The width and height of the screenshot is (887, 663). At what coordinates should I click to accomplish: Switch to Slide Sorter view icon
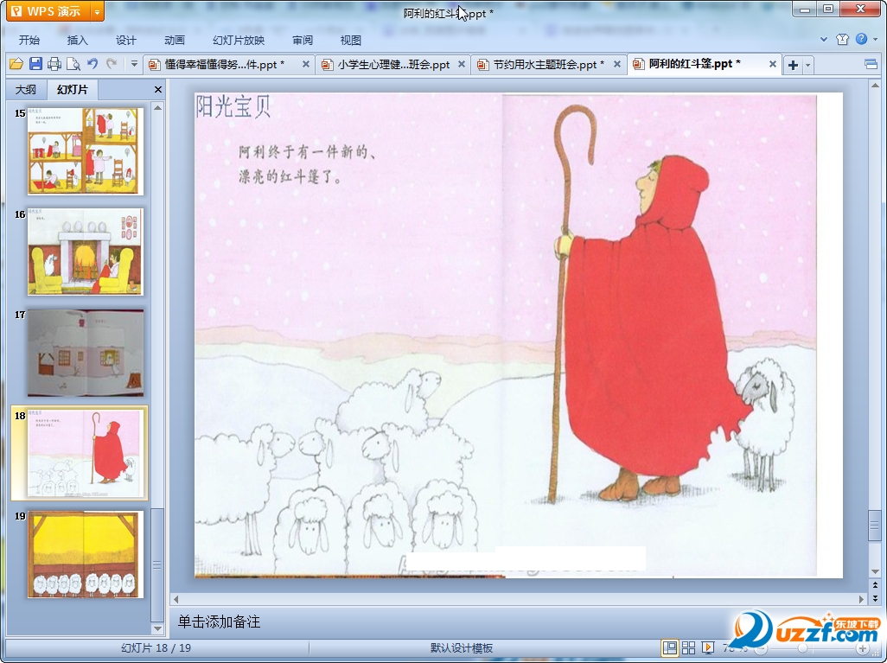(x=688, y=647)
